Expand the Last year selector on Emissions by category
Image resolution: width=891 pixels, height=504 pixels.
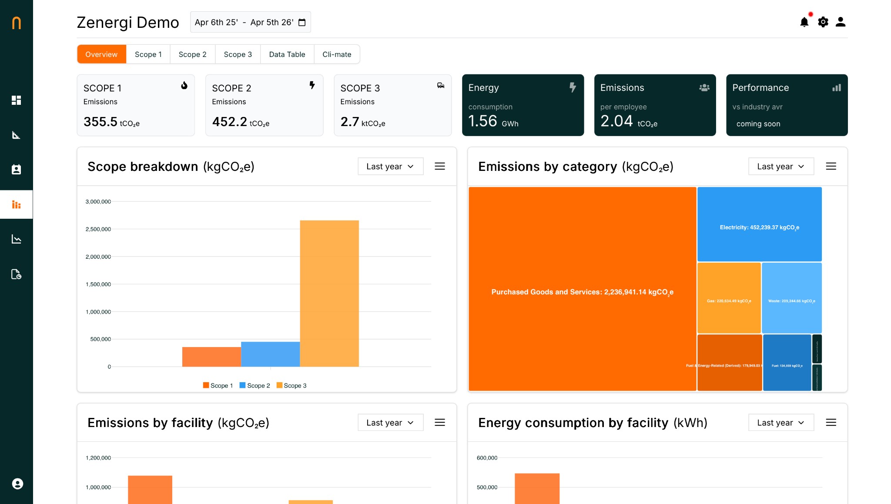coord(781,166)
